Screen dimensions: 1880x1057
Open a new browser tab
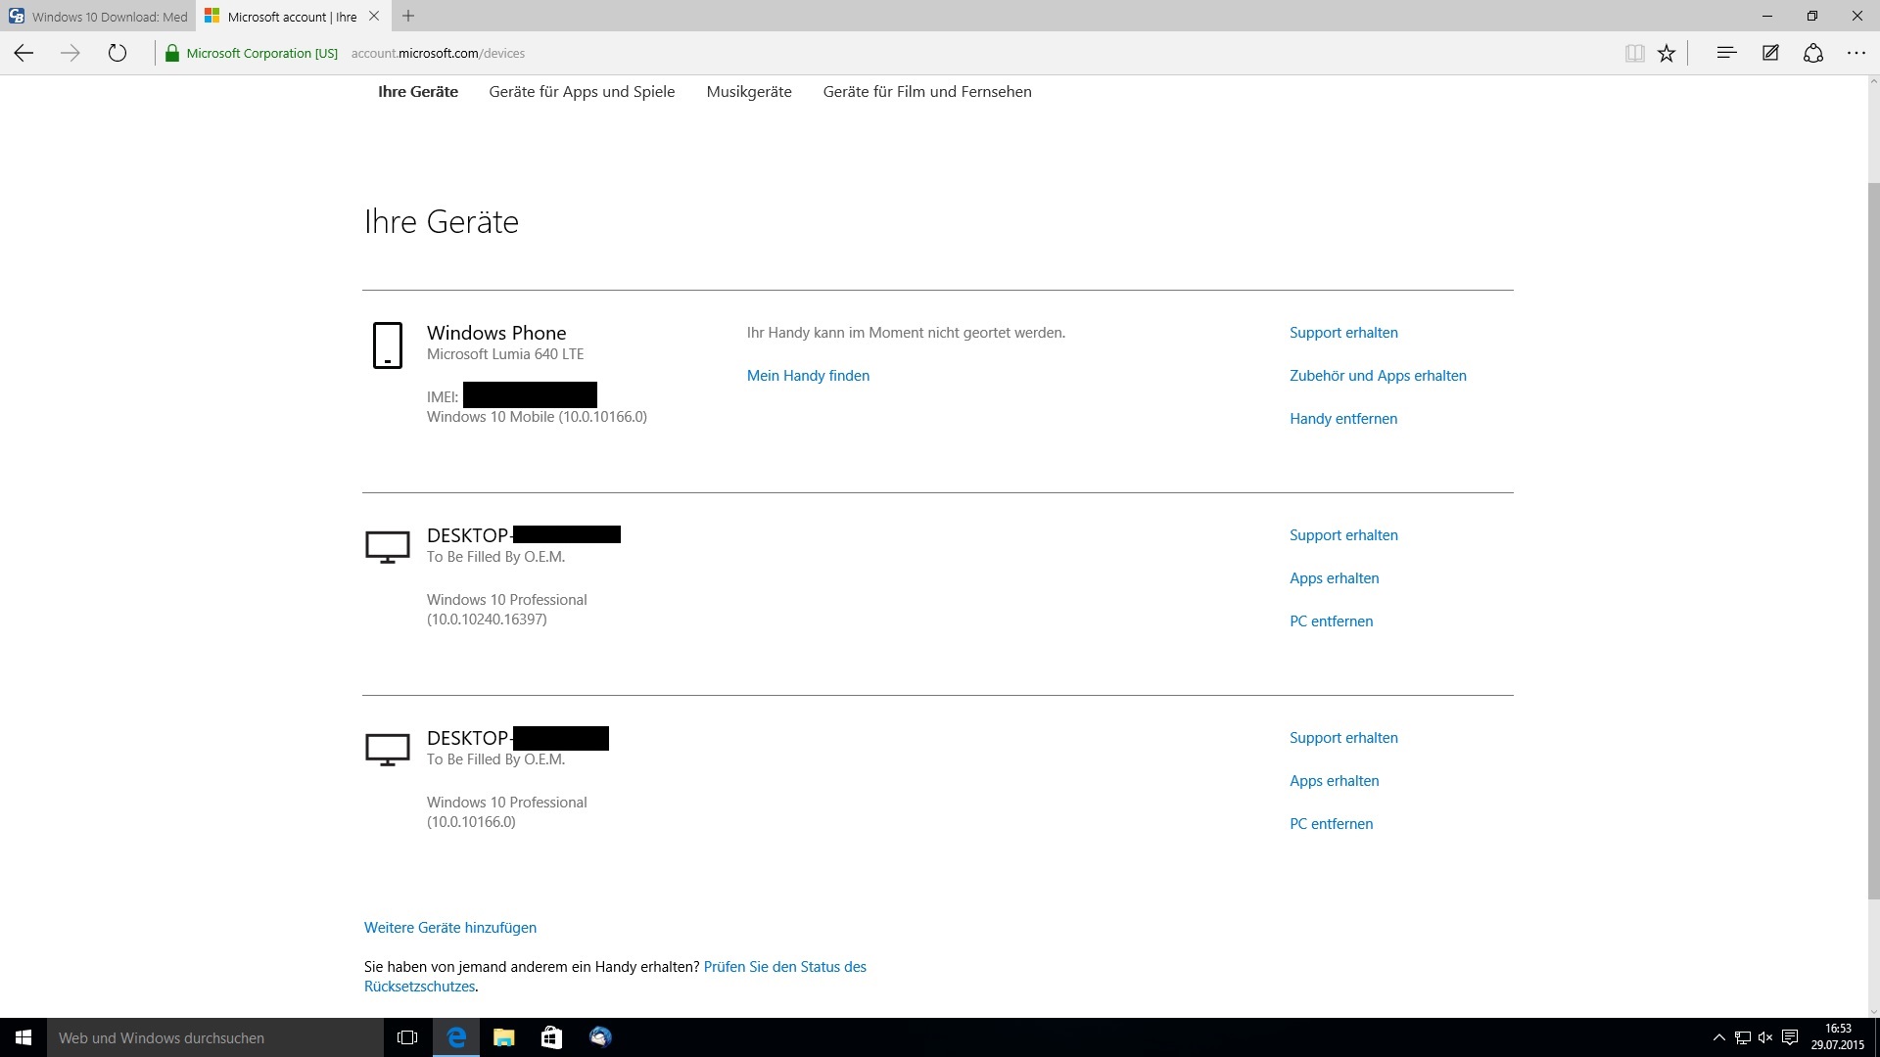408,16
